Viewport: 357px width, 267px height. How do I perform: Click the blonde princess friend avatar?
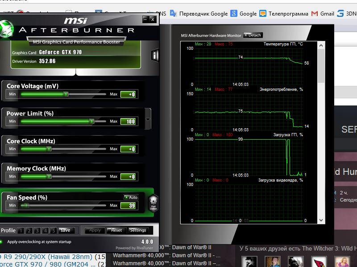click(342, 262)
